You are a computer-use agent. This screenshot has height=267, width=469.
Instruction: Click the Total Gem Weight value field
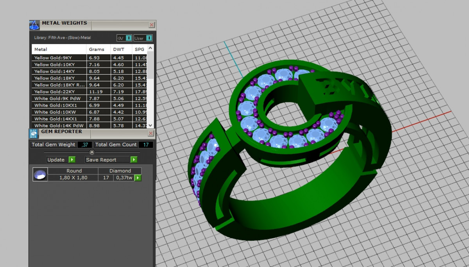coord(84,145)
